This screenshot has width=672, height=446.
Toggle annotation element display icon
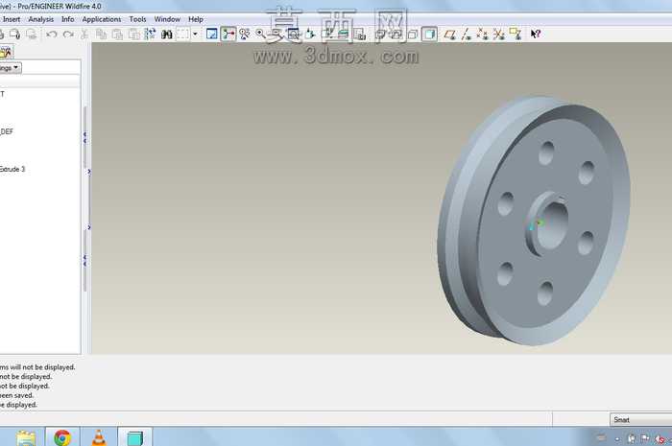tap(516, 35)
